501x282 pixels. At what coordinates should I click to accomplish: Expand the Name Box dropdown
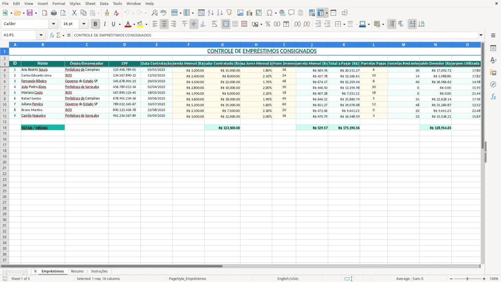tap(41, 35)
